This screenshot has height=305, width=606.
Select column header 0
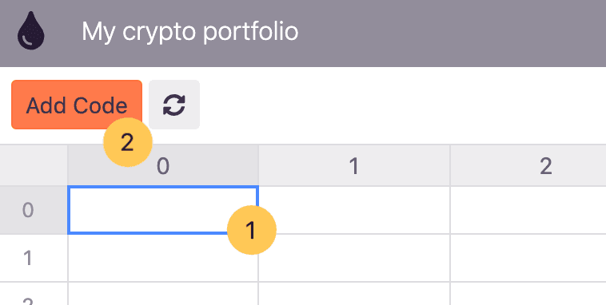point(163,165)
